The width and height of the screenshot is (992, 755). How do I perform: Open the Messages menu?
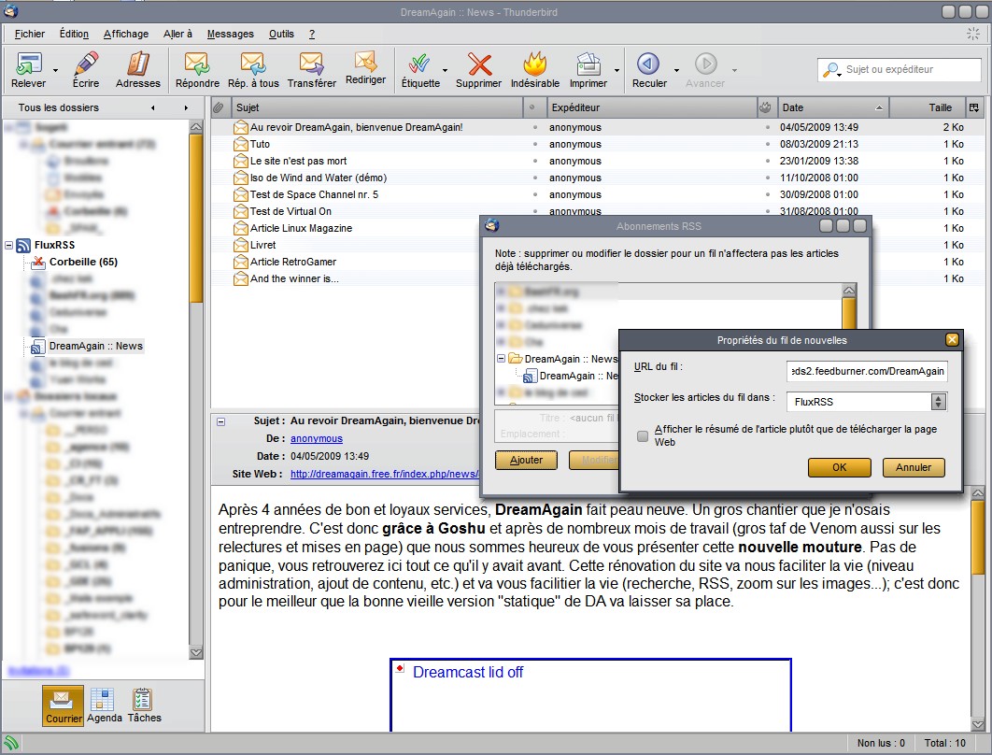[x=231, y=35]
